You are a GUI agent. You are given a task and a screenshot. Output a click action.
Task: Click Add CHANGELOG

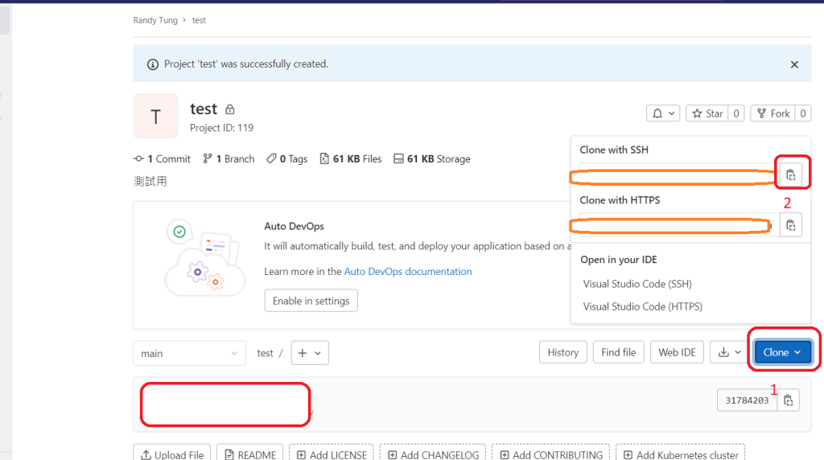pyautogui.click(x=433, y=454)
